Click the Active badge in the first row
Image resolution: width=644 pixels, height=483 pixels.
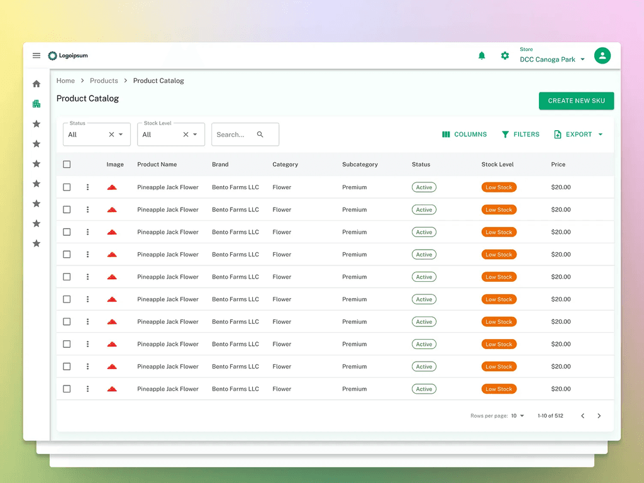424,187
